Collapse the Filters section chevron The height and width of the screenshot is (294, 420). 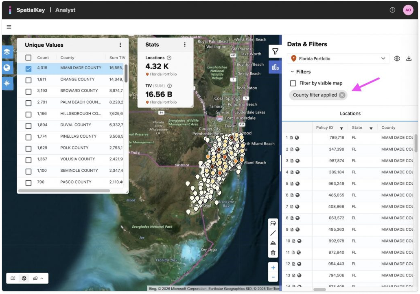pyautogui.click(x=292, y=72)
